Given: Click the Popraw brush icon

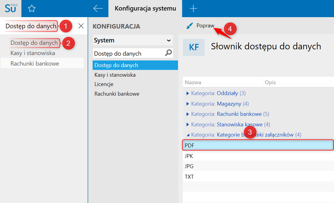Looking at the screenshot, I should pyautogui.click(x=189, y=26).
